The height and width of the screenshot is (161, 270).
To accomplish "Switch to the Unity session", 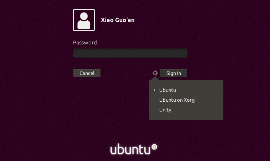I will tap(165, 110).
